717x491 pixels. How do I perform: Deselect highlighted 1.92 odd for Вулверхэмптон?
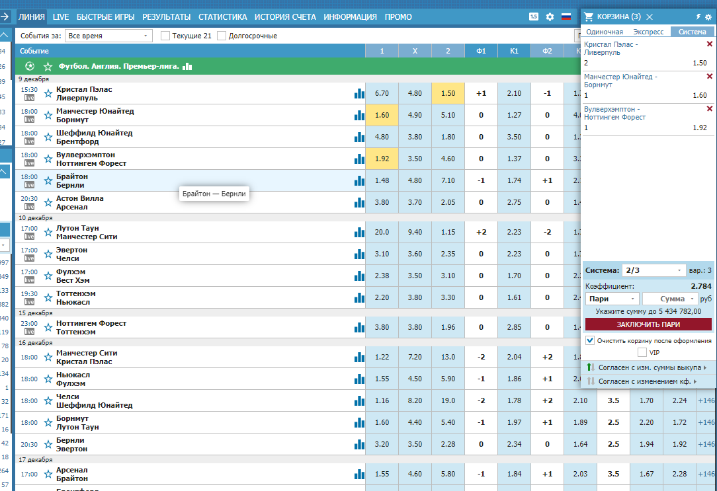click(x=382, y=159)
